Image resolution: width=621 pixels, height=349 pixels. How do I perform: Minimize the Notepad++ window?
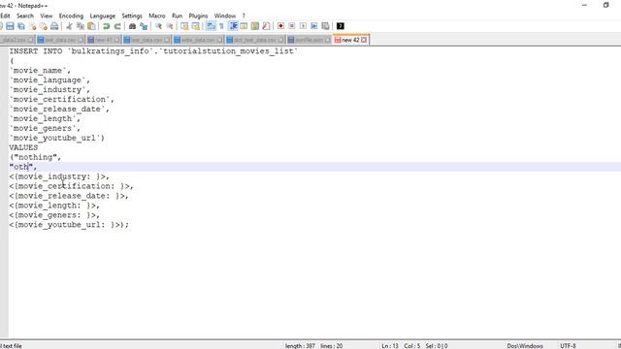point(584,5)
